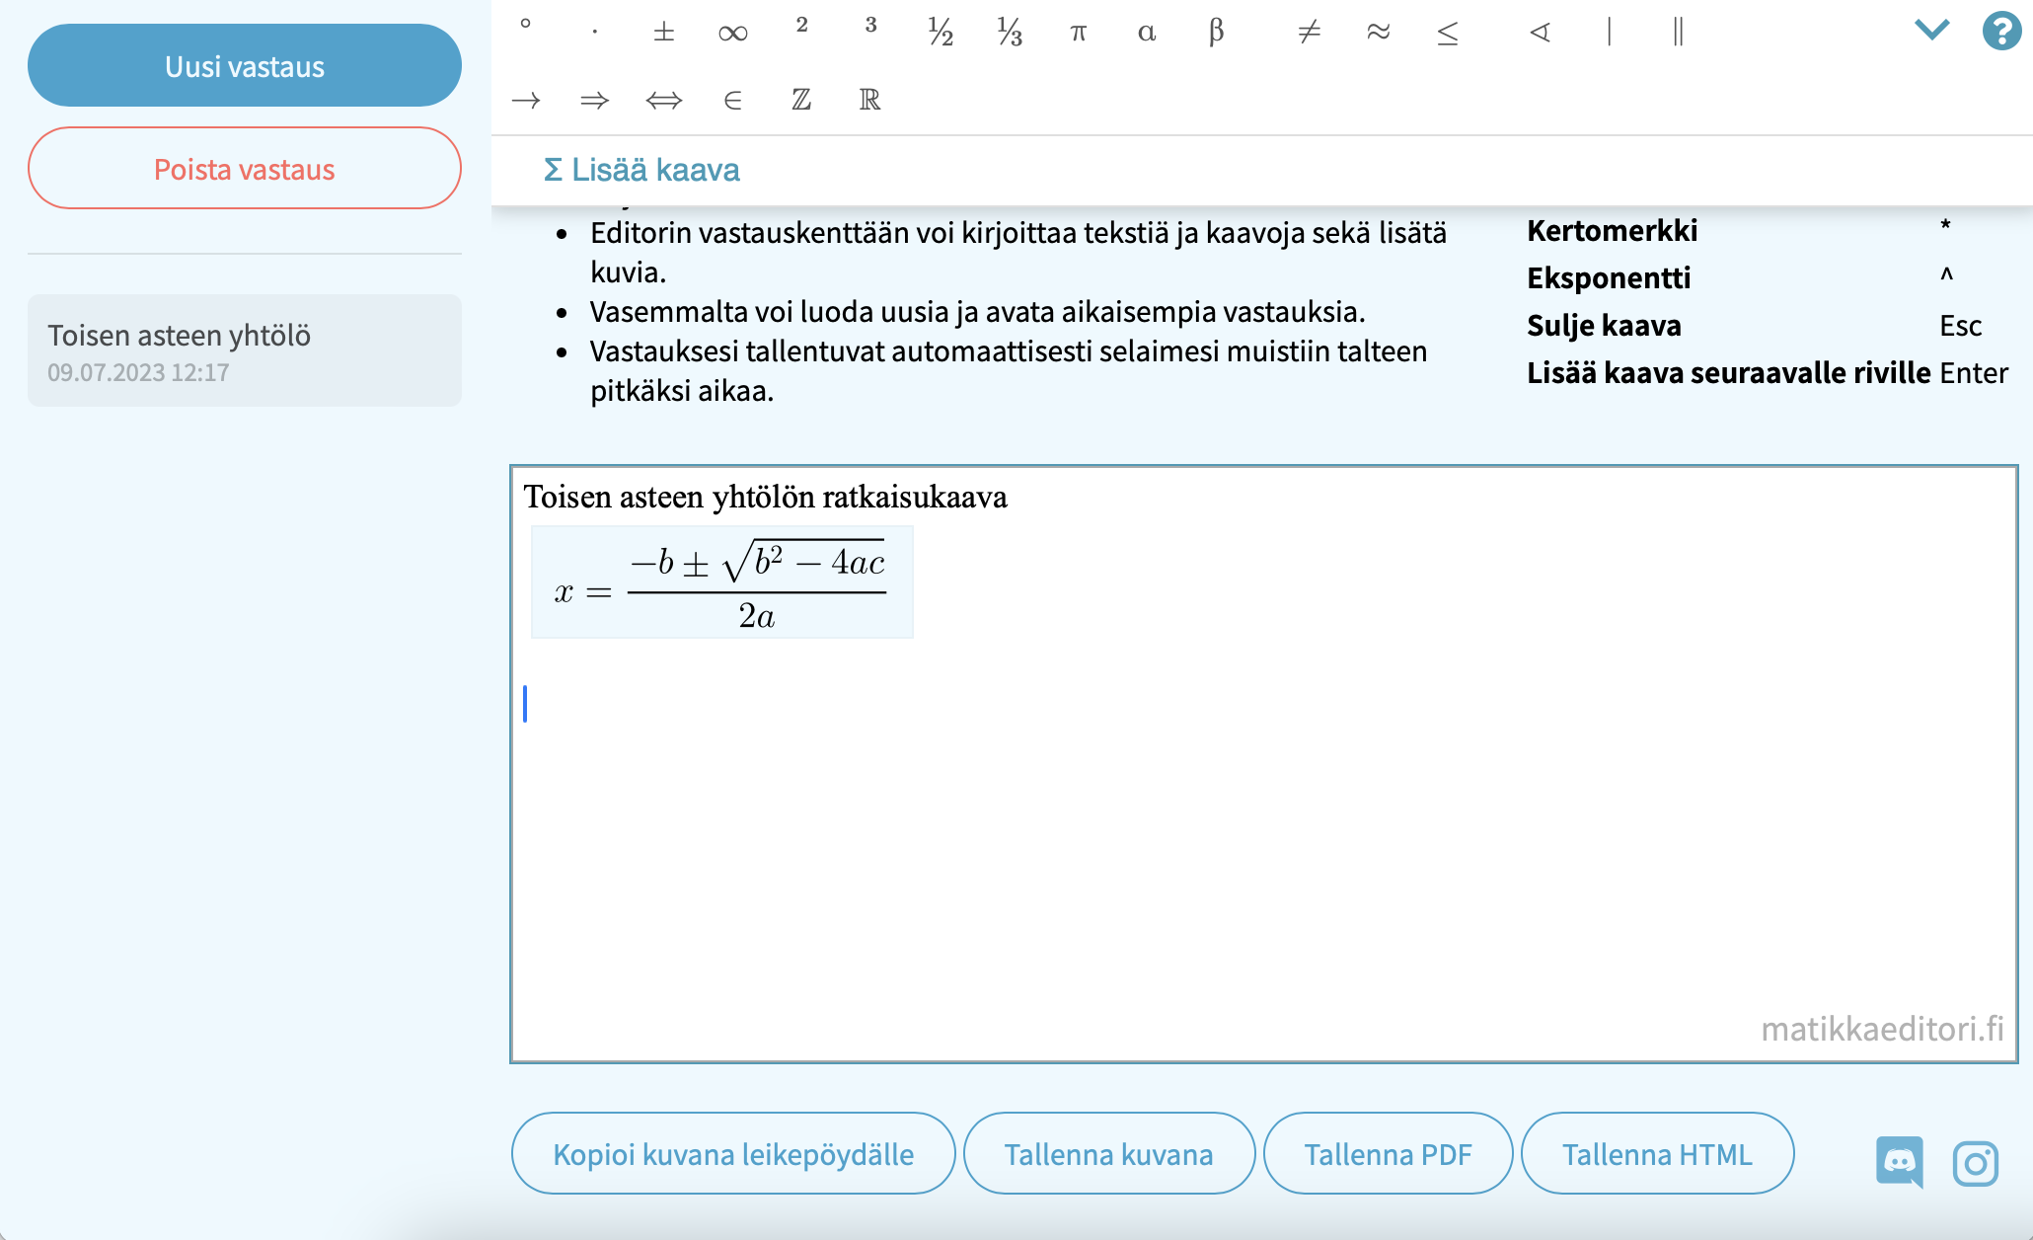
Task: Click Tallenna PDF button
Action: [x=1387, y=1154]
